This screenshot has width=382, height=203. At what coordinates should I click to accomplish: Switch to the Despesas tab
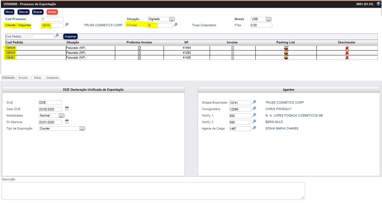pyautogui.click(x=53, y=78)
